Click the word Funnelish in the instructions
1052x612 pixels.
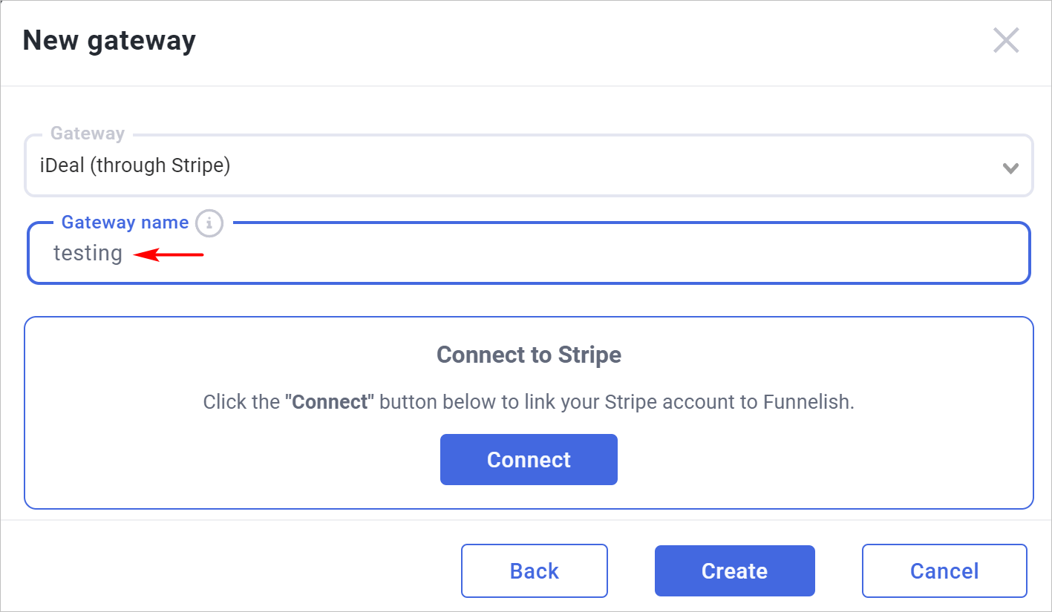[808, 403]
